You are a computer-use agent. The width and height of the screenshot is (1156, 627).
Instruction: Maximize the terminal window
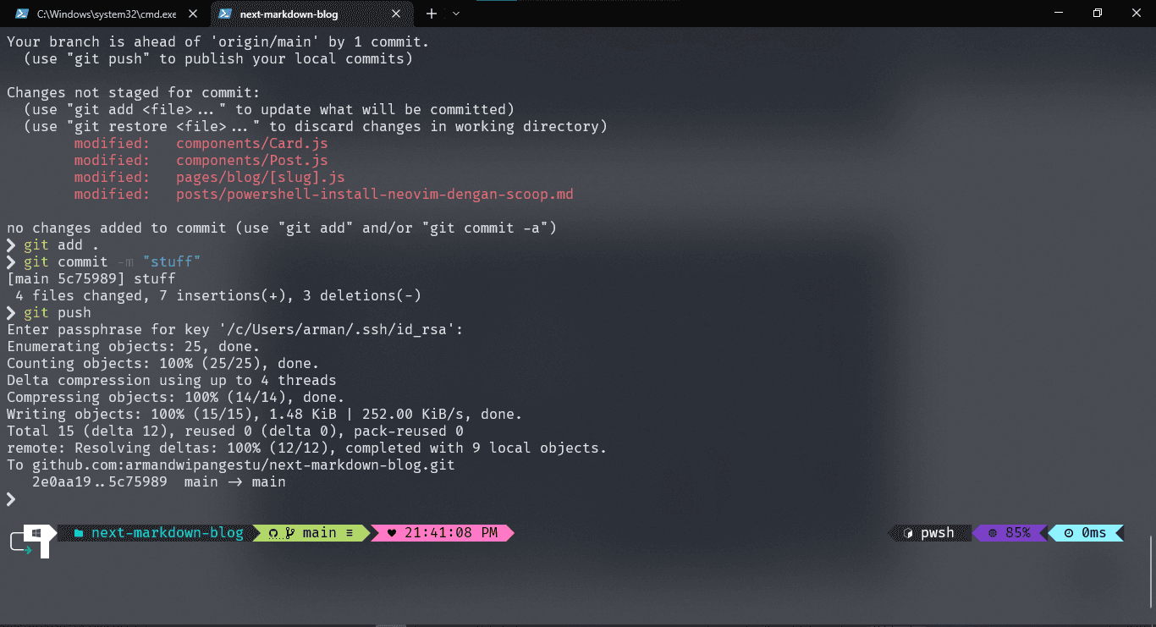[x=1098, y=13]
